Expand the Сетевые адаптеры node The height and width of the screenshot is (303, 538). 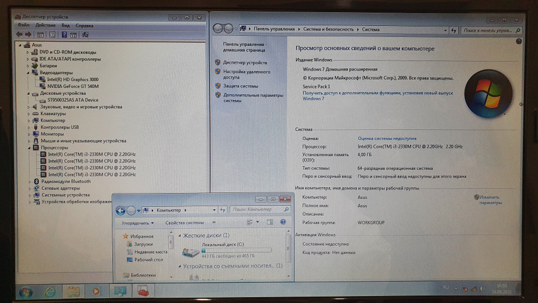coord(30,188)
